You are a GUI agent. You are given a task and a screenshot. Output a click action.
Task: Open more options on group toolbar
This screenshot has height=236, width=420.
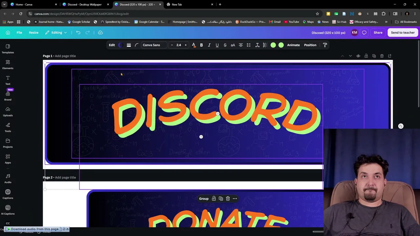235,199
